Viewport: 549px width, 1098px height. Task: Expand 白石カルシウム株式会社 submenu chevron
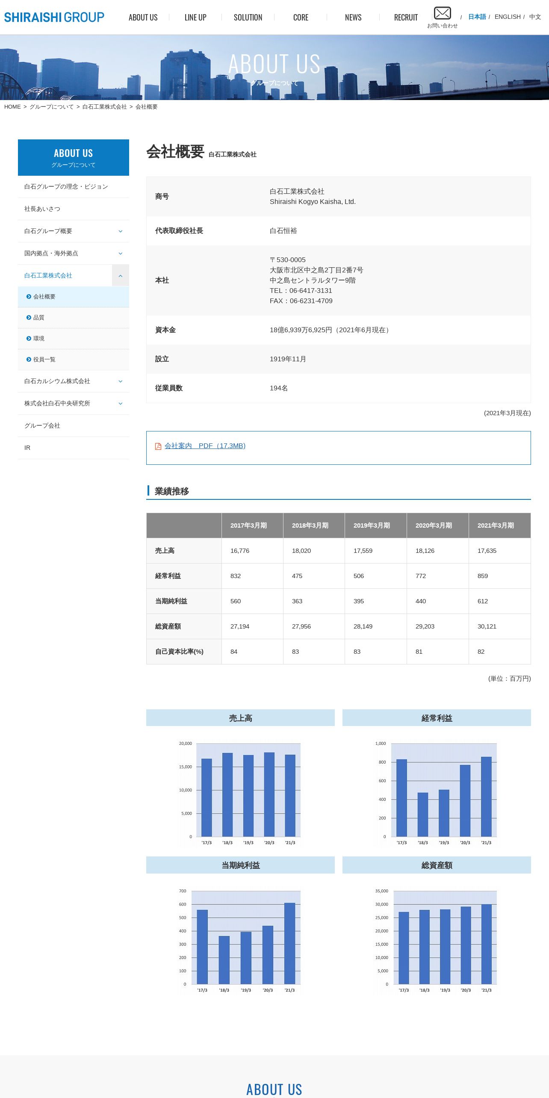click(121, 381)
